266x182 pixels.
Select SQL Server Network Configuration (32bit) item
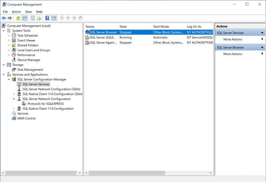pos(51,89)
